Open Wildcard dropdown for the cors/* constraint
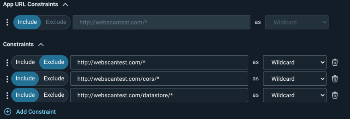Screen dimensions: 350x119 [x=294, y=79]
